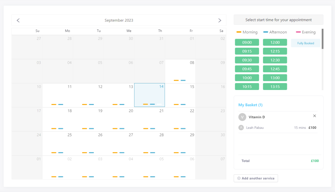Go to the previous month arrow

coord(18,20)
